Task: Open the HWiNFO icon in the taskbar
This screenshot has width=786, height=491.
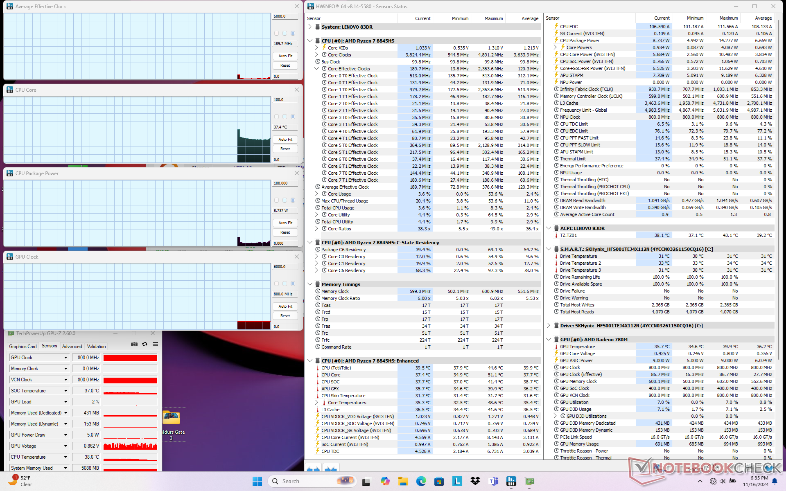Action: [511, 481]
